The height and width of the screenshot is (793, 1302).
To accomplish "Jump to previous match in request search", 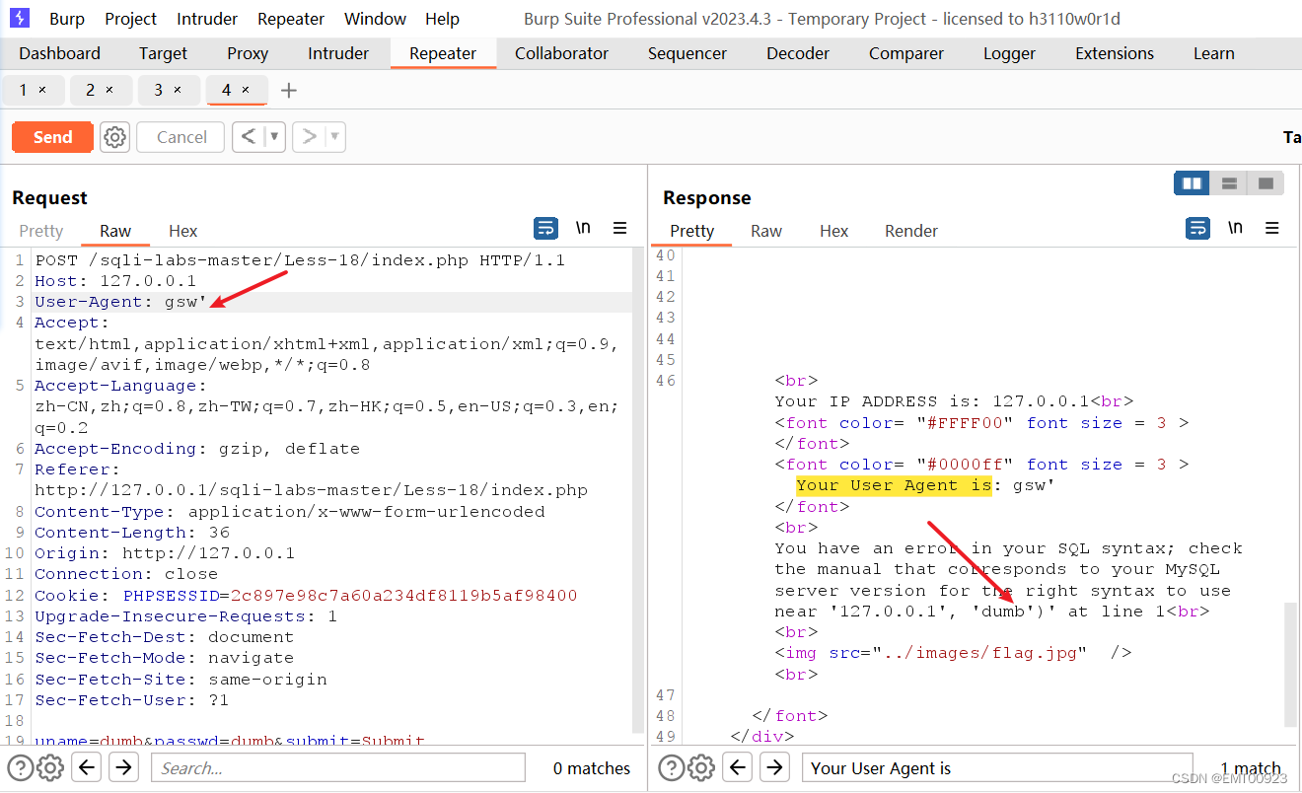I will pos(87,767).
